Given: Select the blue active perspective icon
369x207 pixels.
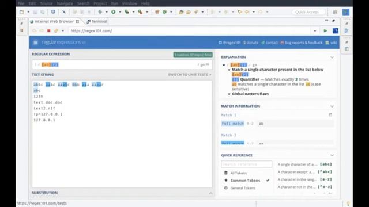Looking at the screenshot, I should pos(346,12).
